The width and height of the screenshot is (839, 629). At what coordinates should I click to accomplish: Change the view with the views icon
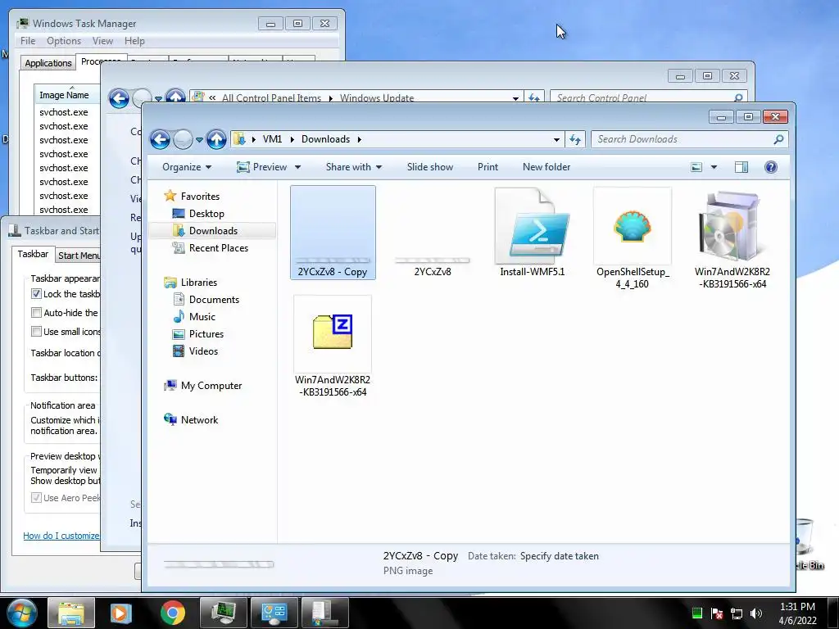(696, 167)
